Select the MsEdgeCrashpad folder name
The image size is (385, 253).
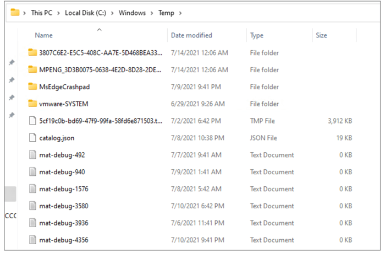(x=64, y=87)
